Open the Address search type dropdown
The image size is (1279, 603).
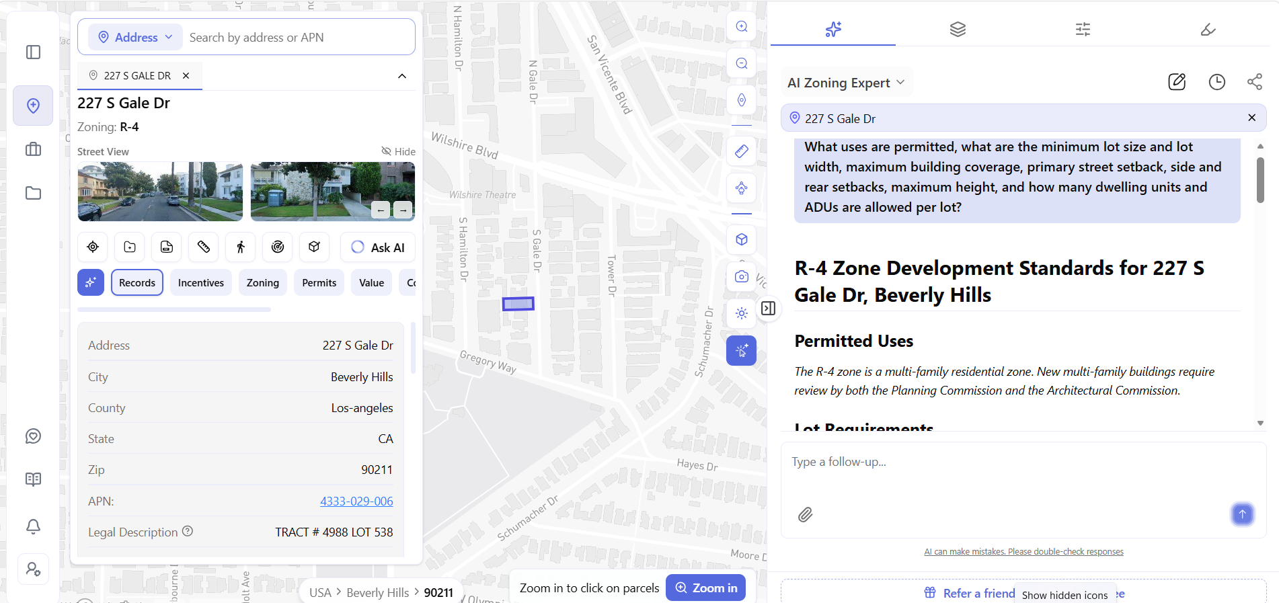coord(136,38)
